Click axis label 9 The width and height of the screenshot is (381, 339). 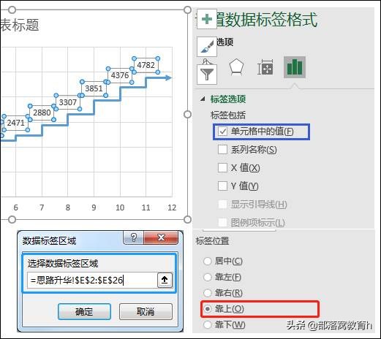[94, 207]
